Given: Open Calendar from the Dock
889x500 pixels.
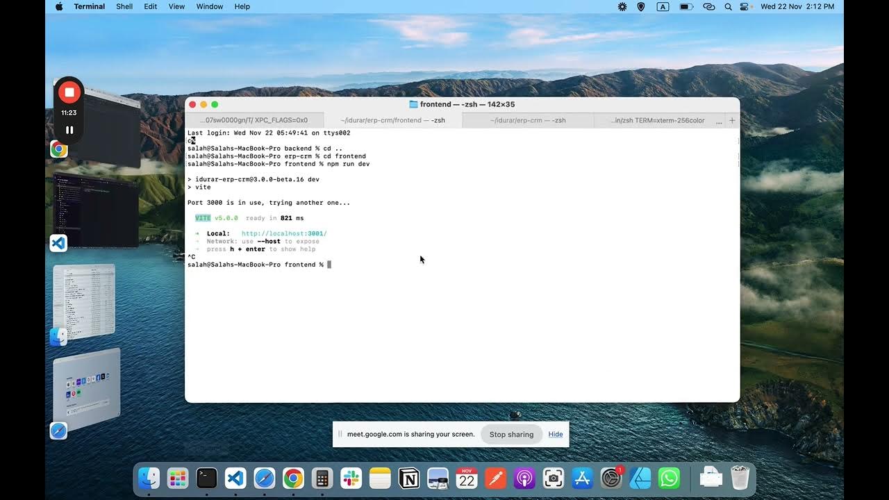Looking at the screenshot, I should point(467,478).
